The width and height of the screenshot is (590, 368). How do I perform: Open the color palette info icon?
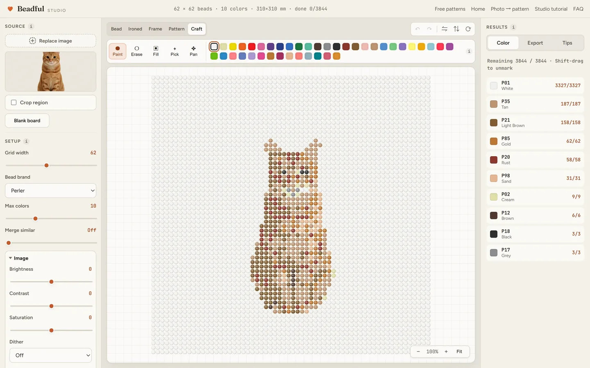[469, 51]
